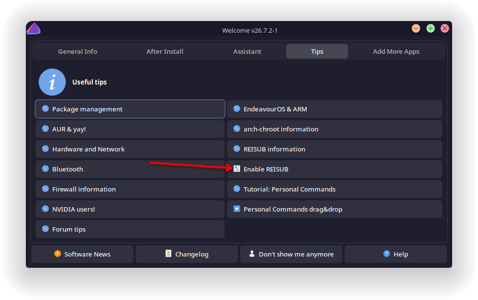Select the Assistant tab
Image resolution: width=478 pixels, height=300 pixels.
click(x=247, y=52)
